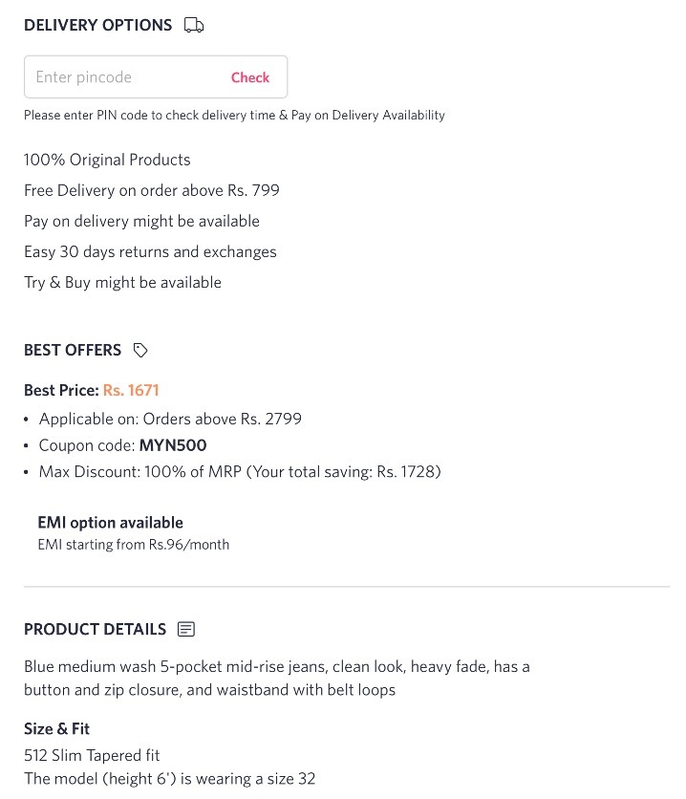This screenshot has width=686, height=799.
Task: Click the Check pincode button
Action: pyautogui.click(x=250, y=77)
